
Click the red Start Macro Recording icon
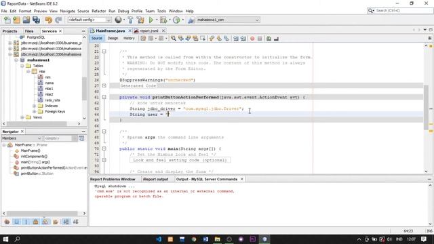pyautogui.click(x=252, y=39)
